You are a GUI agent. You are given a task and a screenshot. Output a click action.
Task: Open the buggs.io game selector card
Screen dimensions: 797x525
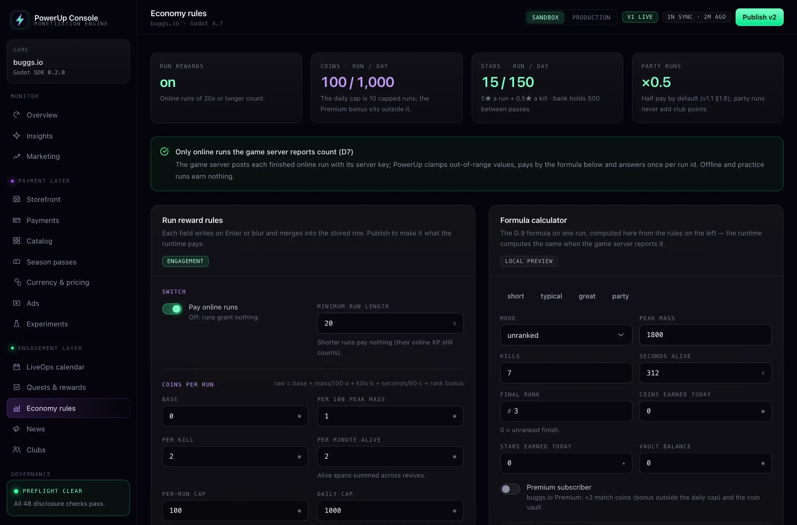[x=68, y=61]
